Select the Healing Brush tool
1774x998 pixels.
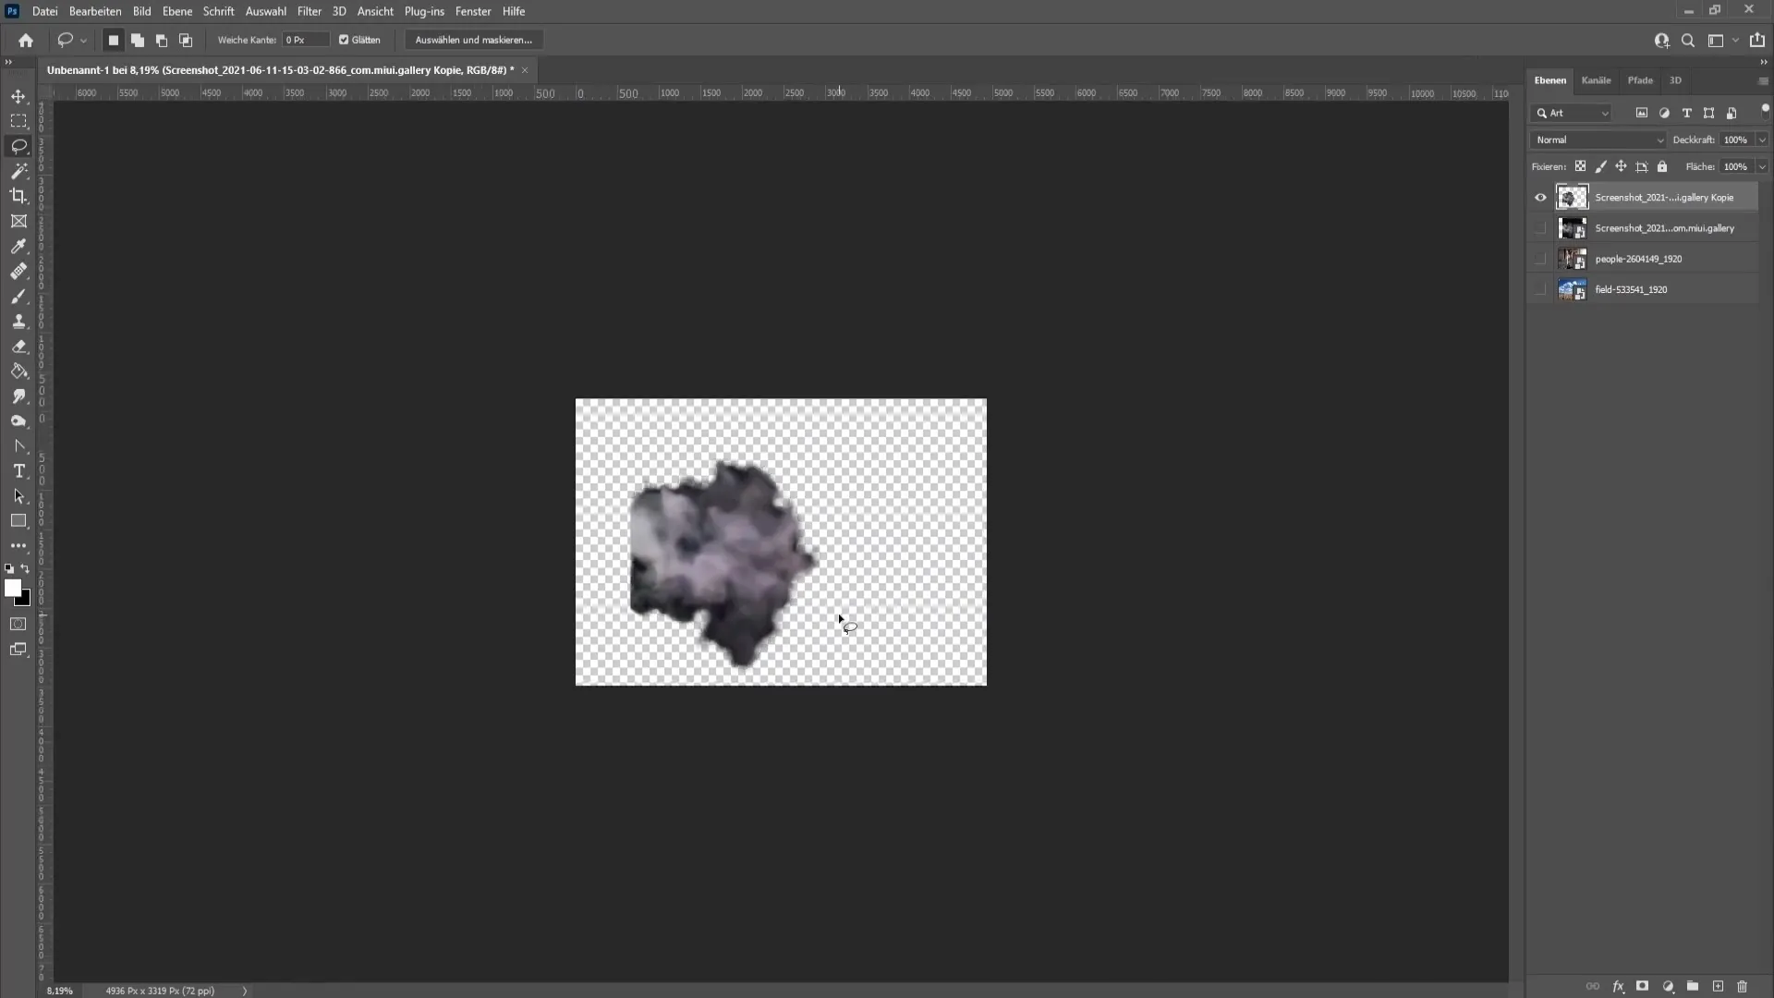pos(18,271)
